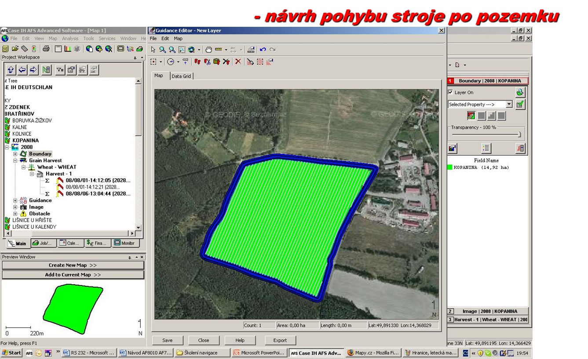This screenshot has width=588, height=359.
Task: Click the Export button
Action: coord(280,340)
